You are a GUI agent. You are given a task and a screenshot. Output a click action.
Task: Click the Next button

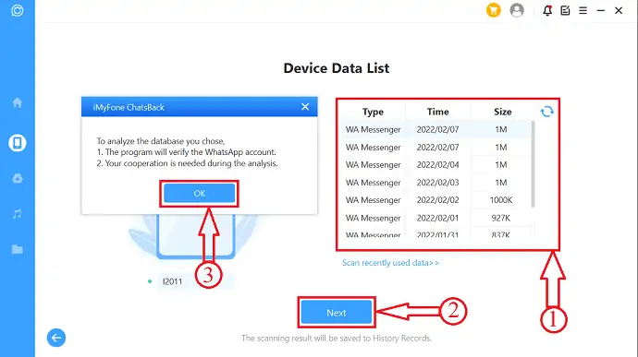(337, 313)
